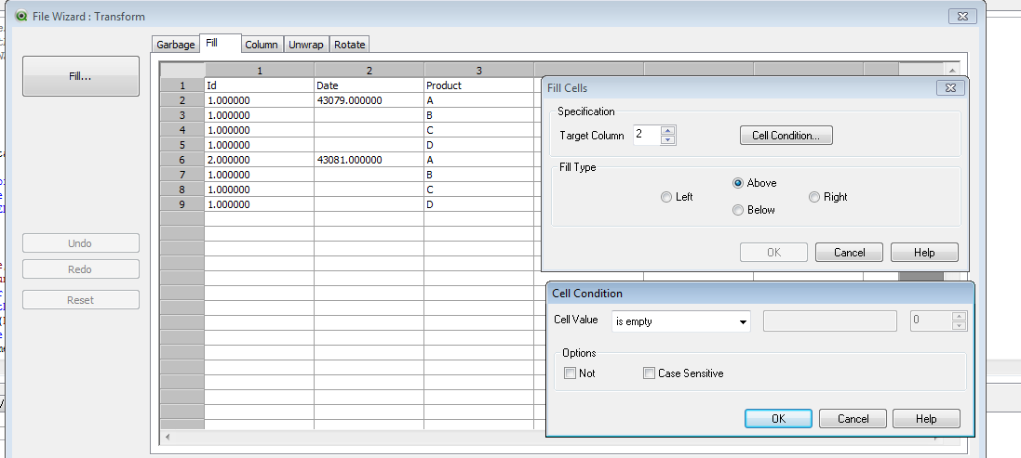
Task: Toggle the Case Sensitive checkbox
Action: tap(649, 373)
